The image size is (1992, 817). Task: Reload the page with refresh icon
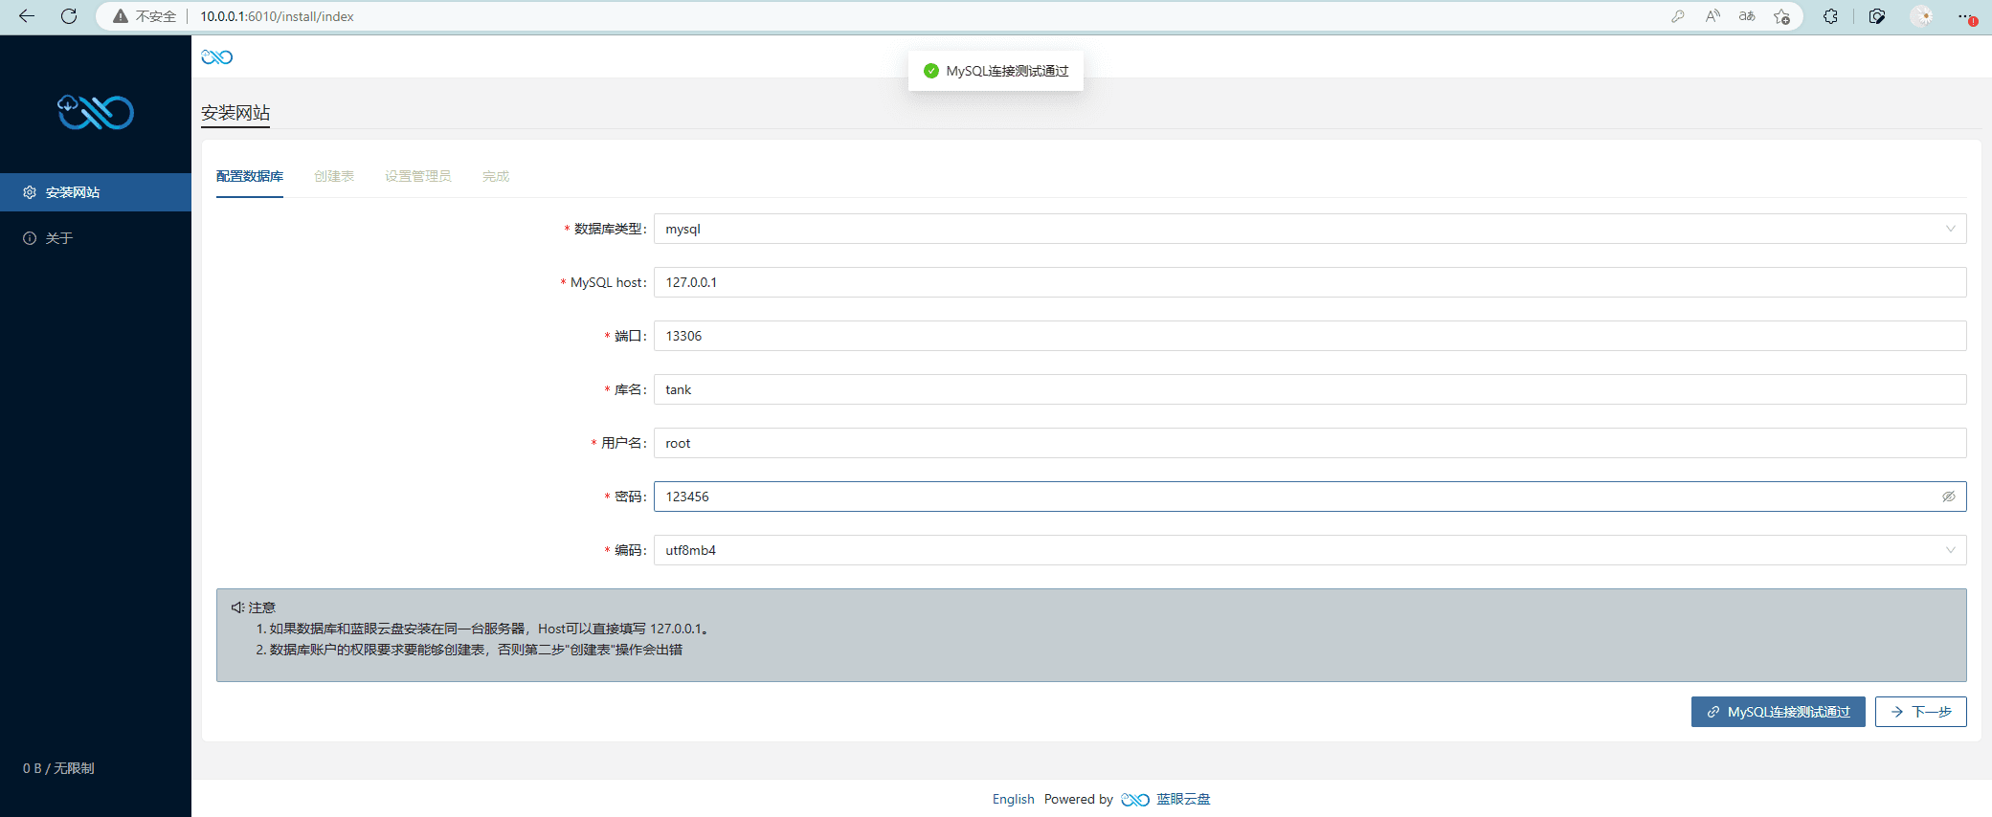tap(69, 16)
